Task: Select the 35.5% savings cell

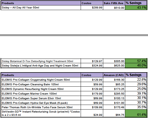Action: [x=136, y=107]
